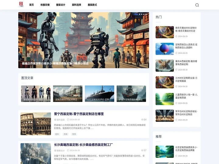This screenshot has width=219, height=164.
Task: Open hot article 兰州衬衫定制职业装
Action: 186,80
